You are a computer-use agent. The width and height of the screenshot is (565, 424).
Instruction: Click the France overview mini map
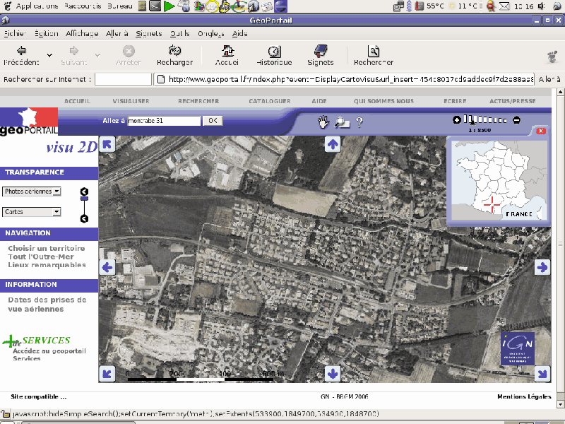point(499,180)
